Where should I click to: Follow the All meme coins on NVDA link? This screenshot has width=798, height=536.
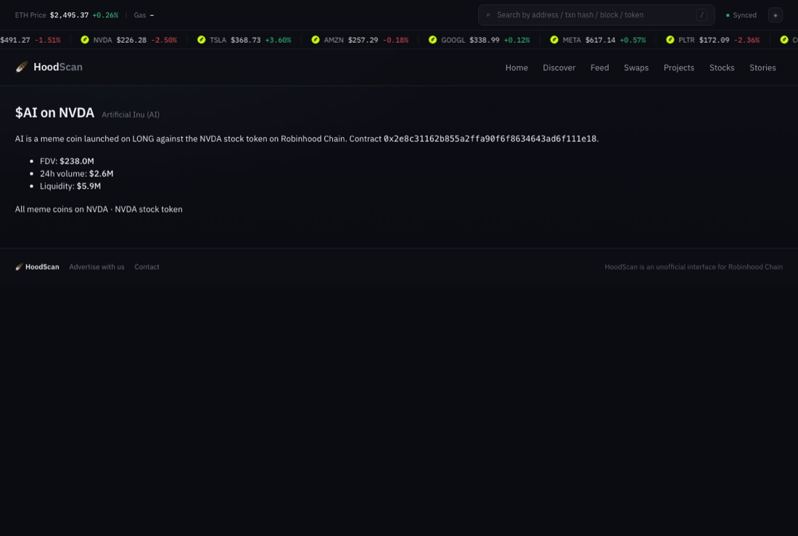point(61,209)
